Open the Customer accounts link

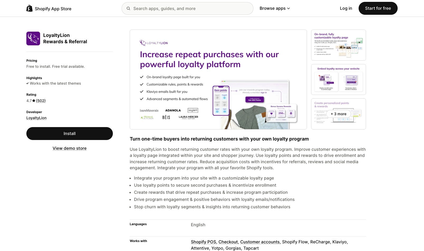[260, 242]
